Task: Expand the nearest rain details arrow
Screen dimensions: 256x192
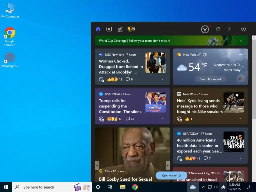Action: (243, 67)
